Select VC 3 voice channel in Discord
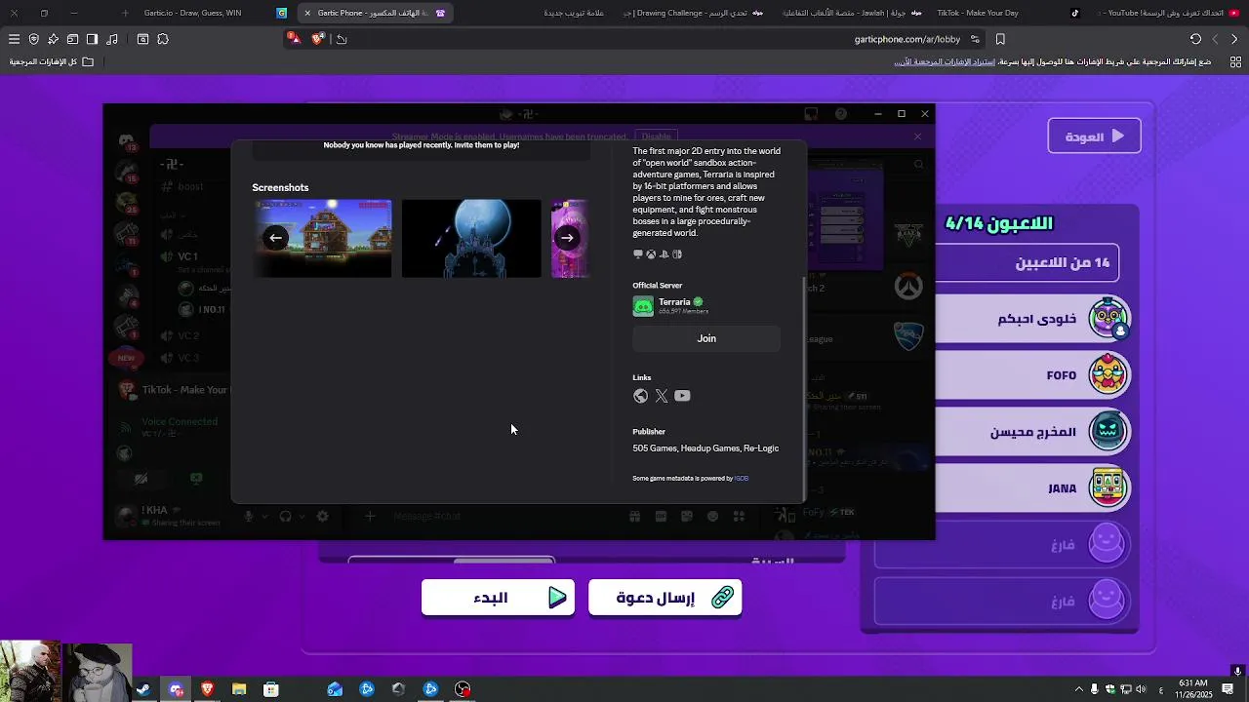The width and height of the screenshot is (1249, 702). [187, 359]
